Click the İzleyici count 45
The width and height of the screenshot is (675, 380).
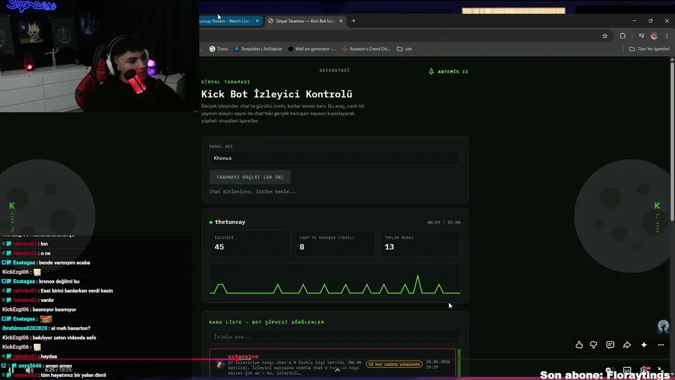click(x=219, y=247)
